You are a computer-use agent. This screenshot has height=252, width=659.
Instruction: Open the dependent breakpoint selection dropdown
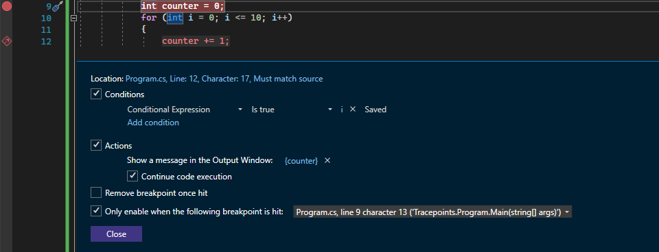click(432, 212)
